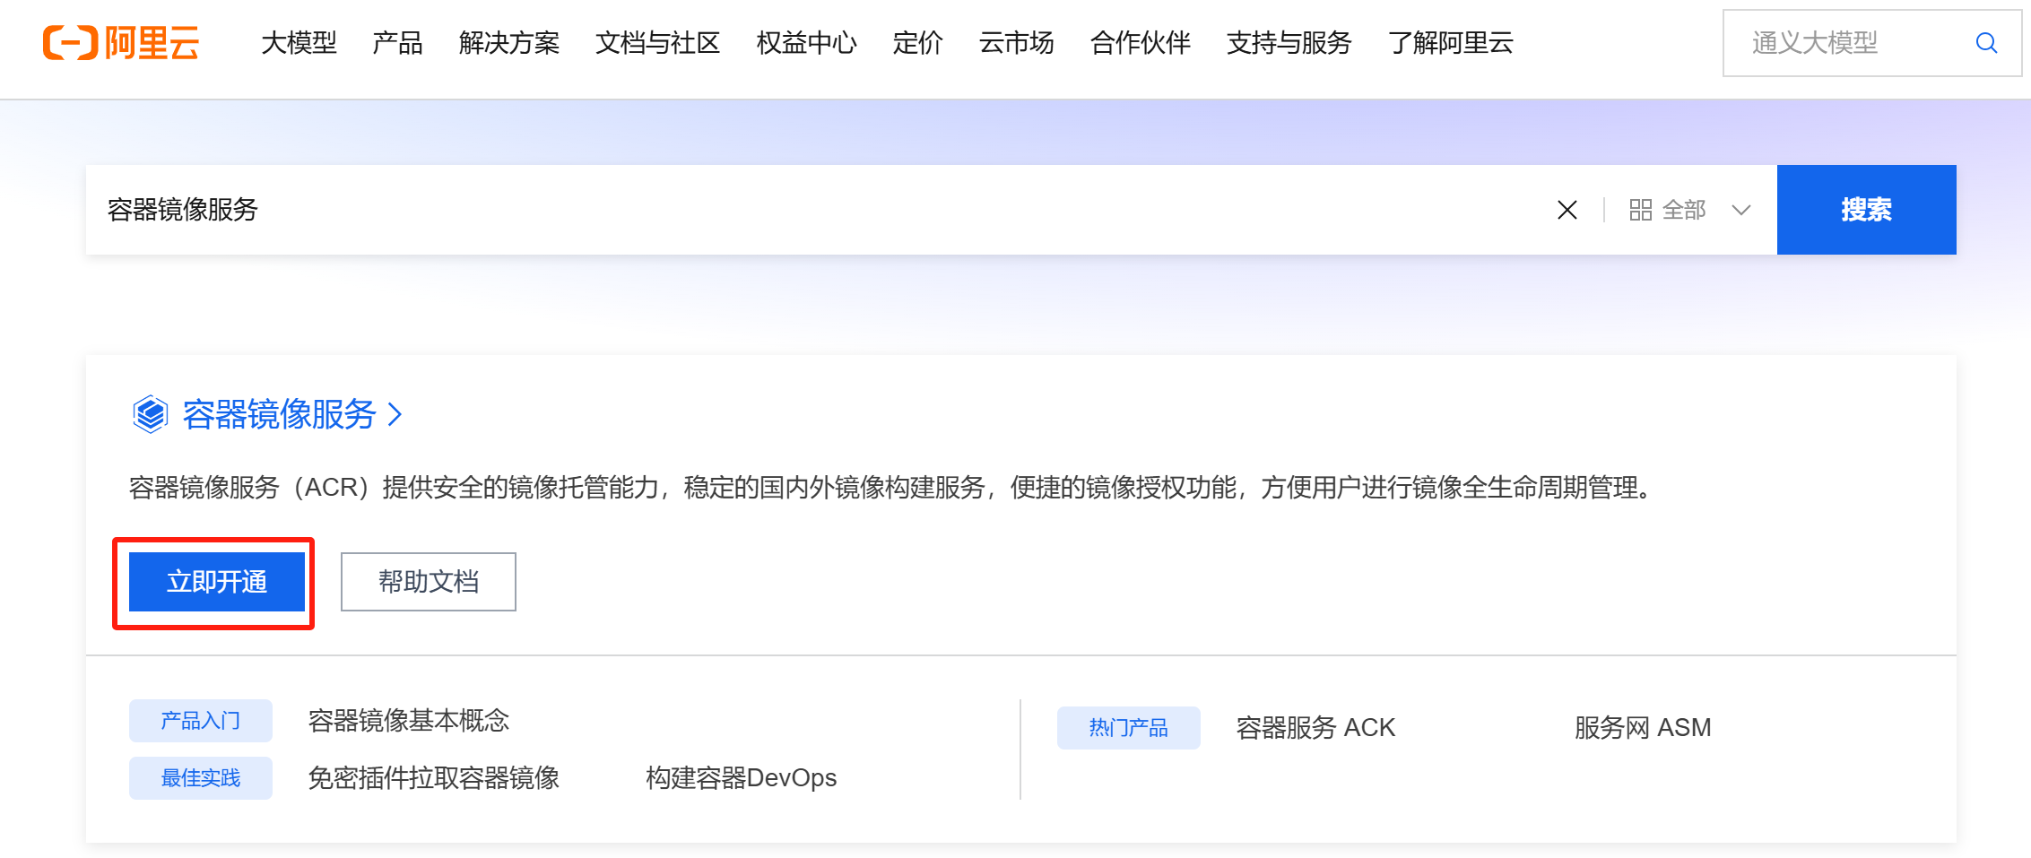The height and width of the screenshot is (858, 2031).
Task: Open the container registry product icon
Action: point(150,414)
